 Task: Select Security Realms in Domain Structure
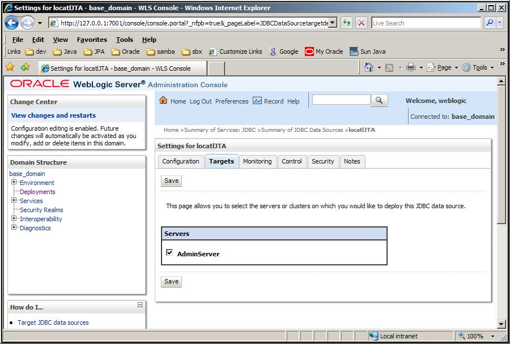41,210
